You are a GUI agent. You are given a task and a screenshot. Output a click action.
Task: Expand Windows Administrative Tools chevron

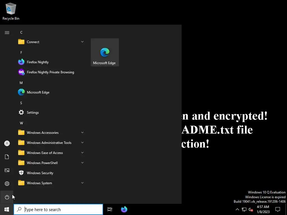coord(82,142)
